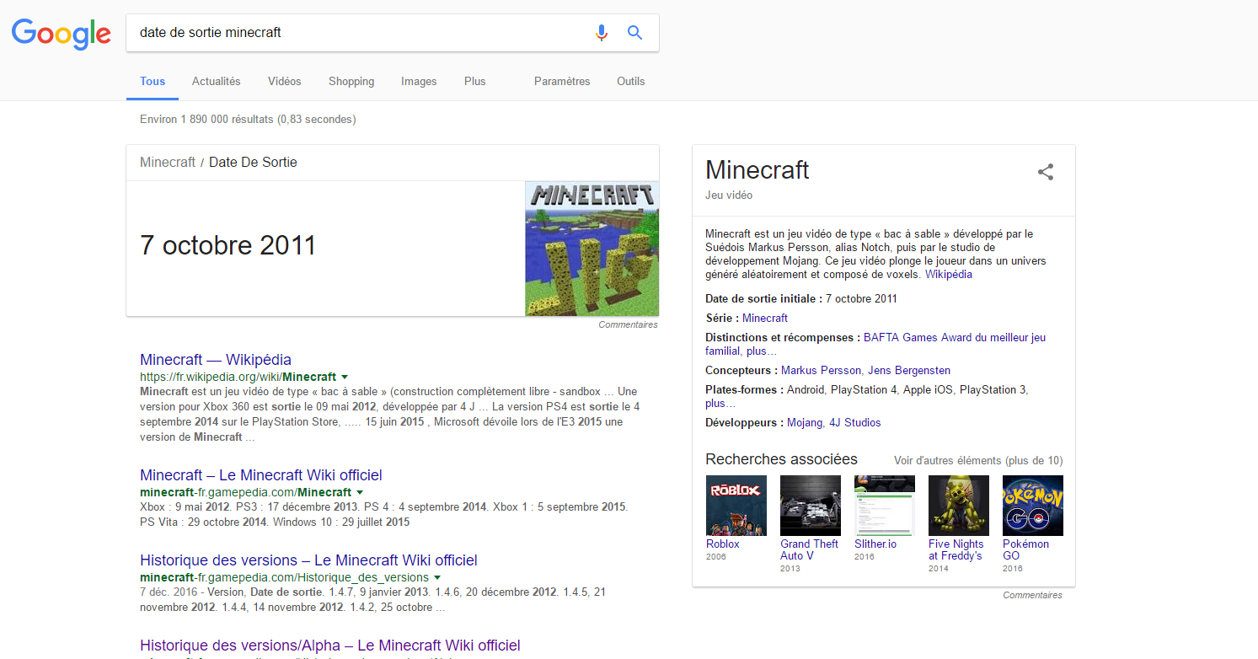This screenshot has width=1258, height=659.
Task: Expand the Plus menu
Action: coord(475,82)
